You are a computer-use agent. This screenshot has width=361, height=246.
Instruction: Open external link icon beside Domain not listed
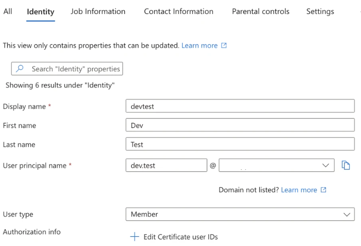324,190
